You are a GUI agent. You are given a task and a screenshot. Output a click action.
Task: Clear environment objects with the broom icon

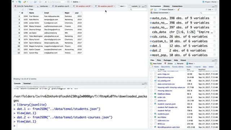click(x=178, y=10)
